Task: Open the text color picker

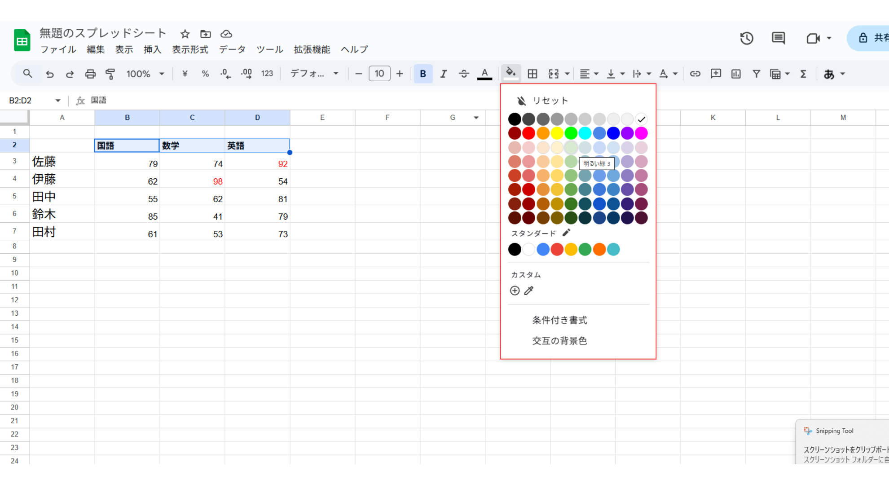Action: (x=484, y=74)
